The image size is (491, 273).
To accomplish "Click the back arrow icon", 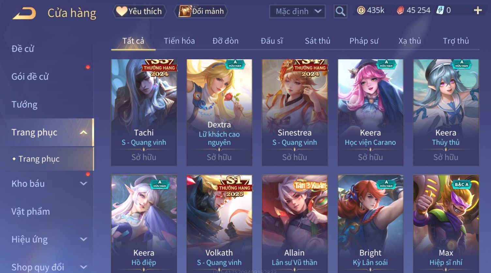I will [x=24, y=13].
